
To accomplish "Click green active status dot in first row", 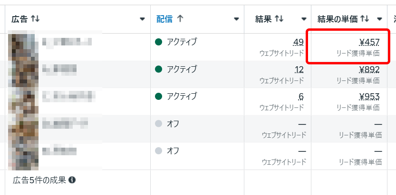I will 158,42.
